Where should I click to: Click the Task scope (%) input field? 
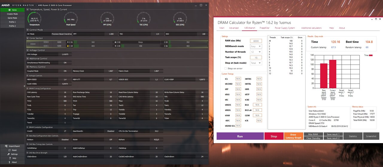(x=256, y=57)
